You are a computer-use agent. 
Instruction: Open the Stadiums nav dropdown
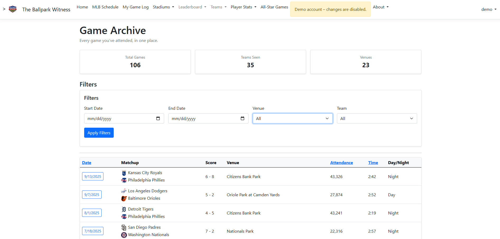[x=163, y=7]
